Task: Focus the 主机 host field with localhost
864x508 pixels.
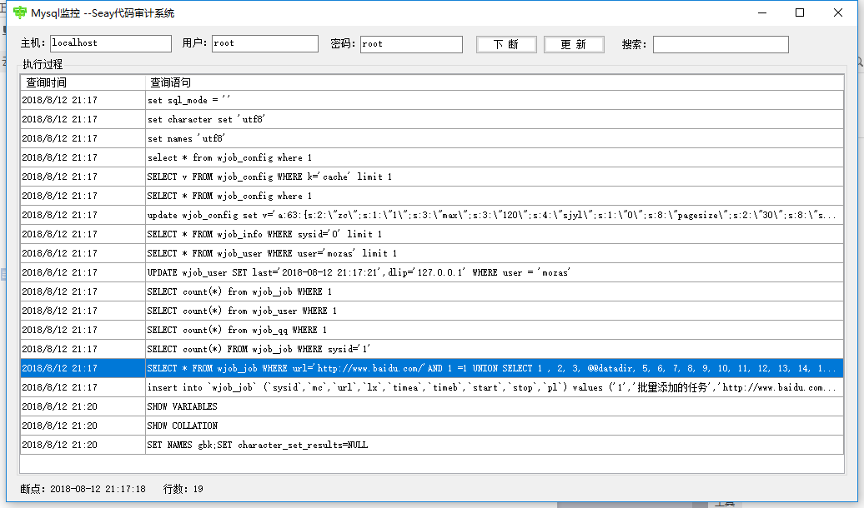Action: coord(111,43)
